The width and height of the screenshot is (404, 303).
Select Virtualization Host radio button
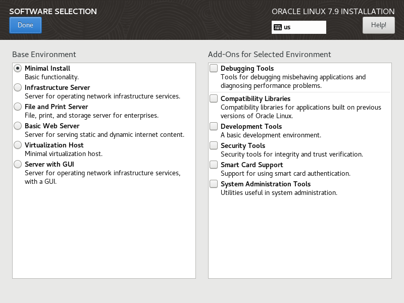18,145
